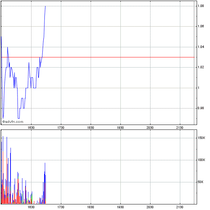Click the 2030 time label under volume chart
Viewport: 210px width, 210px height.
(x=150, y=207)
